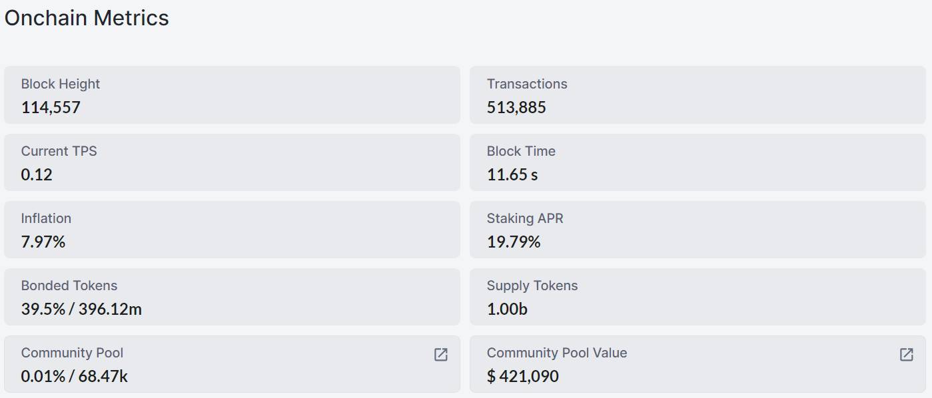Click the Supply Tokens card
This screenshot has height=398, width=932.
pos(698,297)
